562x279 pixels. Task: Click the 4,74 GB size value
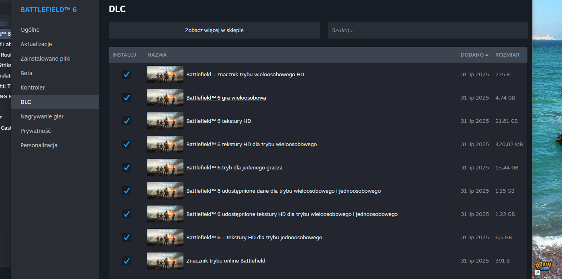(x=505, y=98)
